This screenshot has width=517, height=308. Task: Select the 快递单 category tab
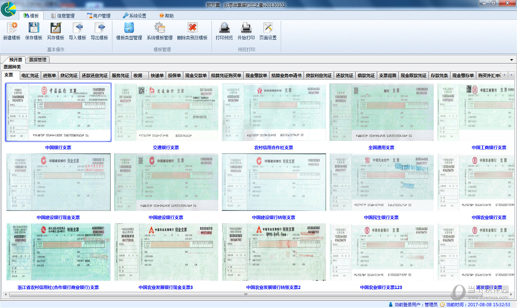click(157, 75)
